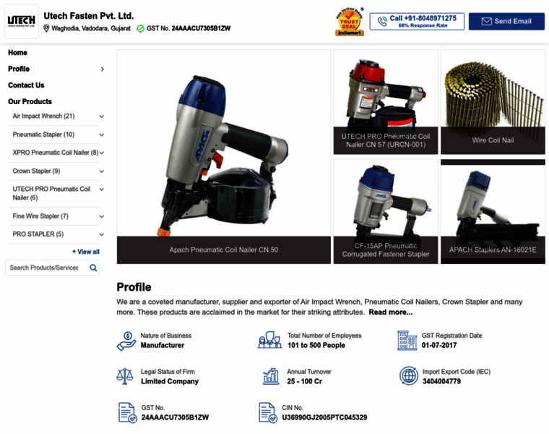
Task: Click the IndiaMART Trust Seal badge
Action: click(x=350, y=22)
